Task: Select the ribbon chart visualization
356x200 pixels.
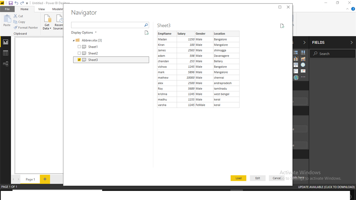Action: [303, 59]
